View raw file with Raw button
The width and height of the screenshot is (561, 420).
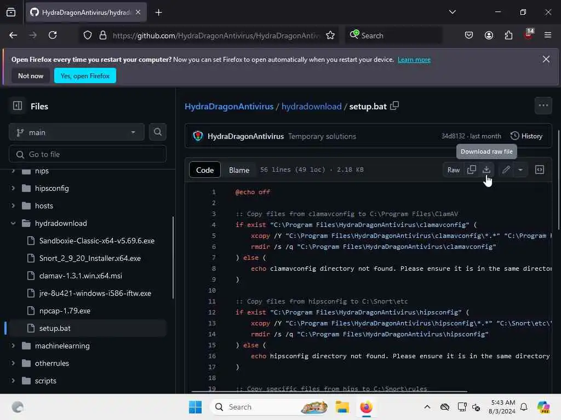[453, 170]
